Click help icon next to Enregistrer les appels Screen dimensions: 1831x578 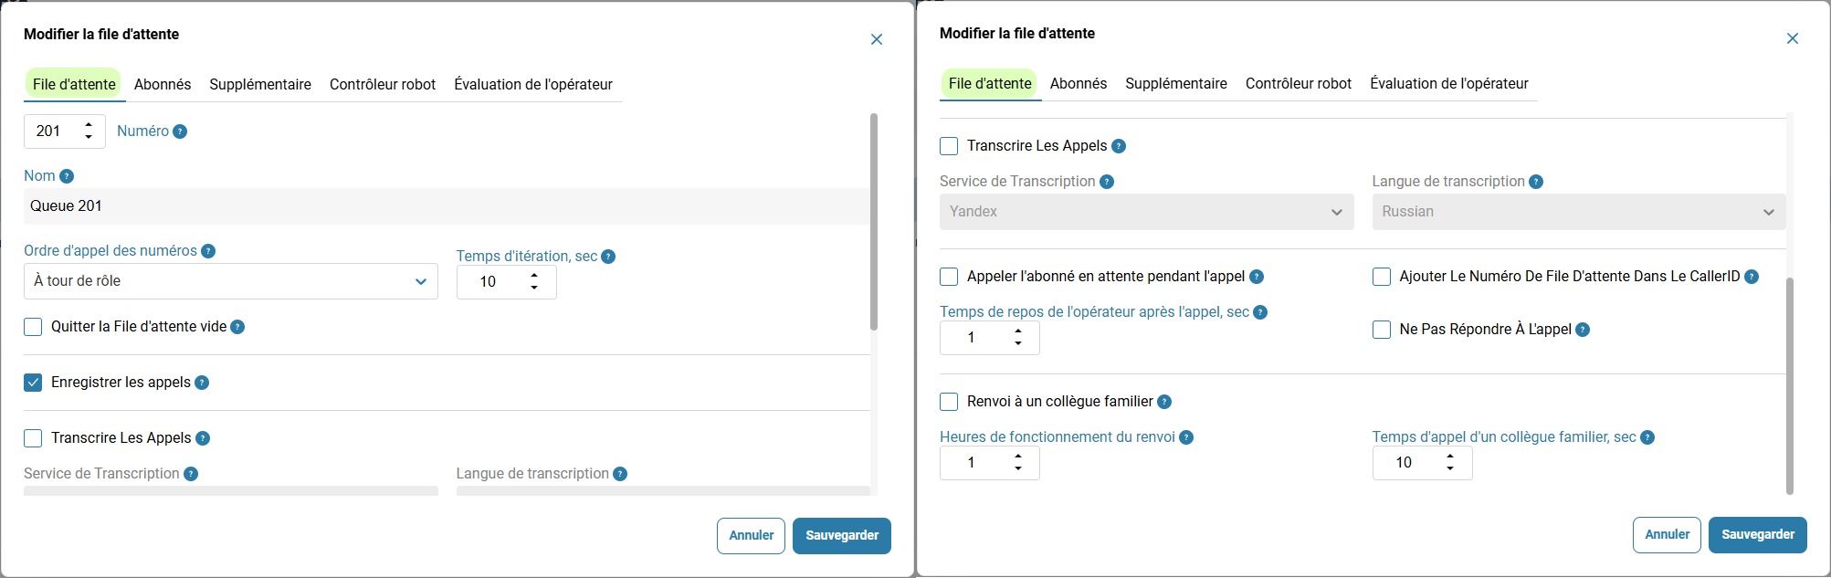pos(202,383)
